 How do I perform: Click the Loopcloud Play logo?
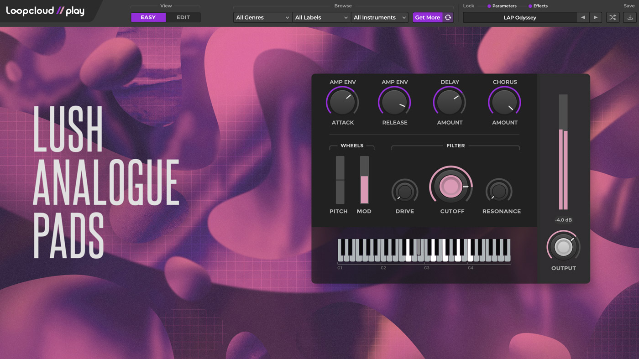[x=45, y=11]
